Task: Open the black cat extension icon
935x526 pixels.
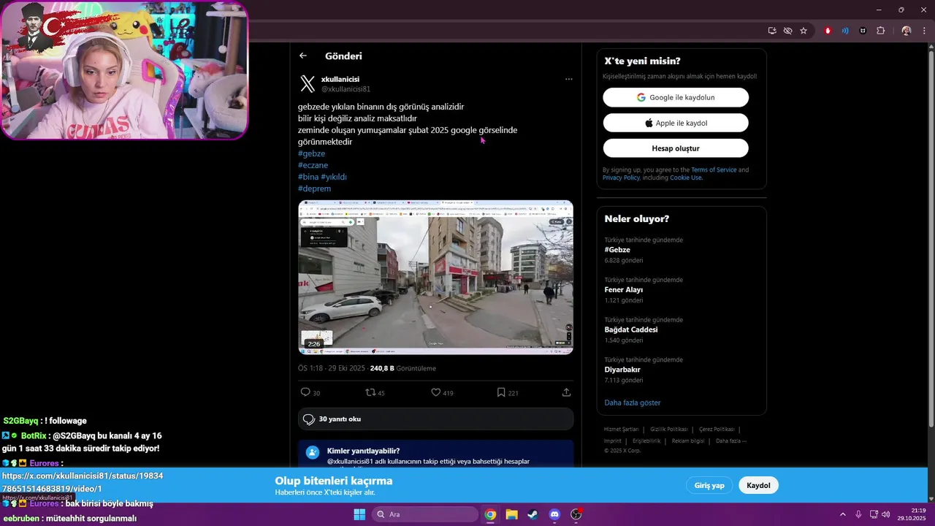Action: click(x=863, y=31)
